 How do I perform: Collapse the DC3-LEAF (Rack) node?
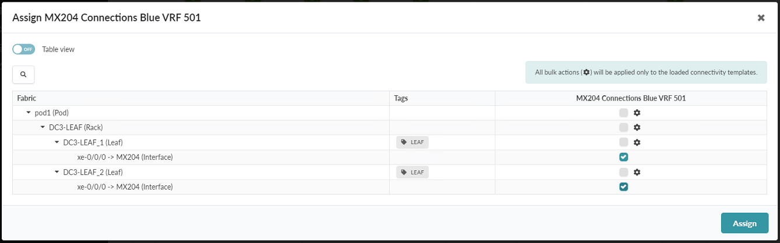[x=43, y=127]
